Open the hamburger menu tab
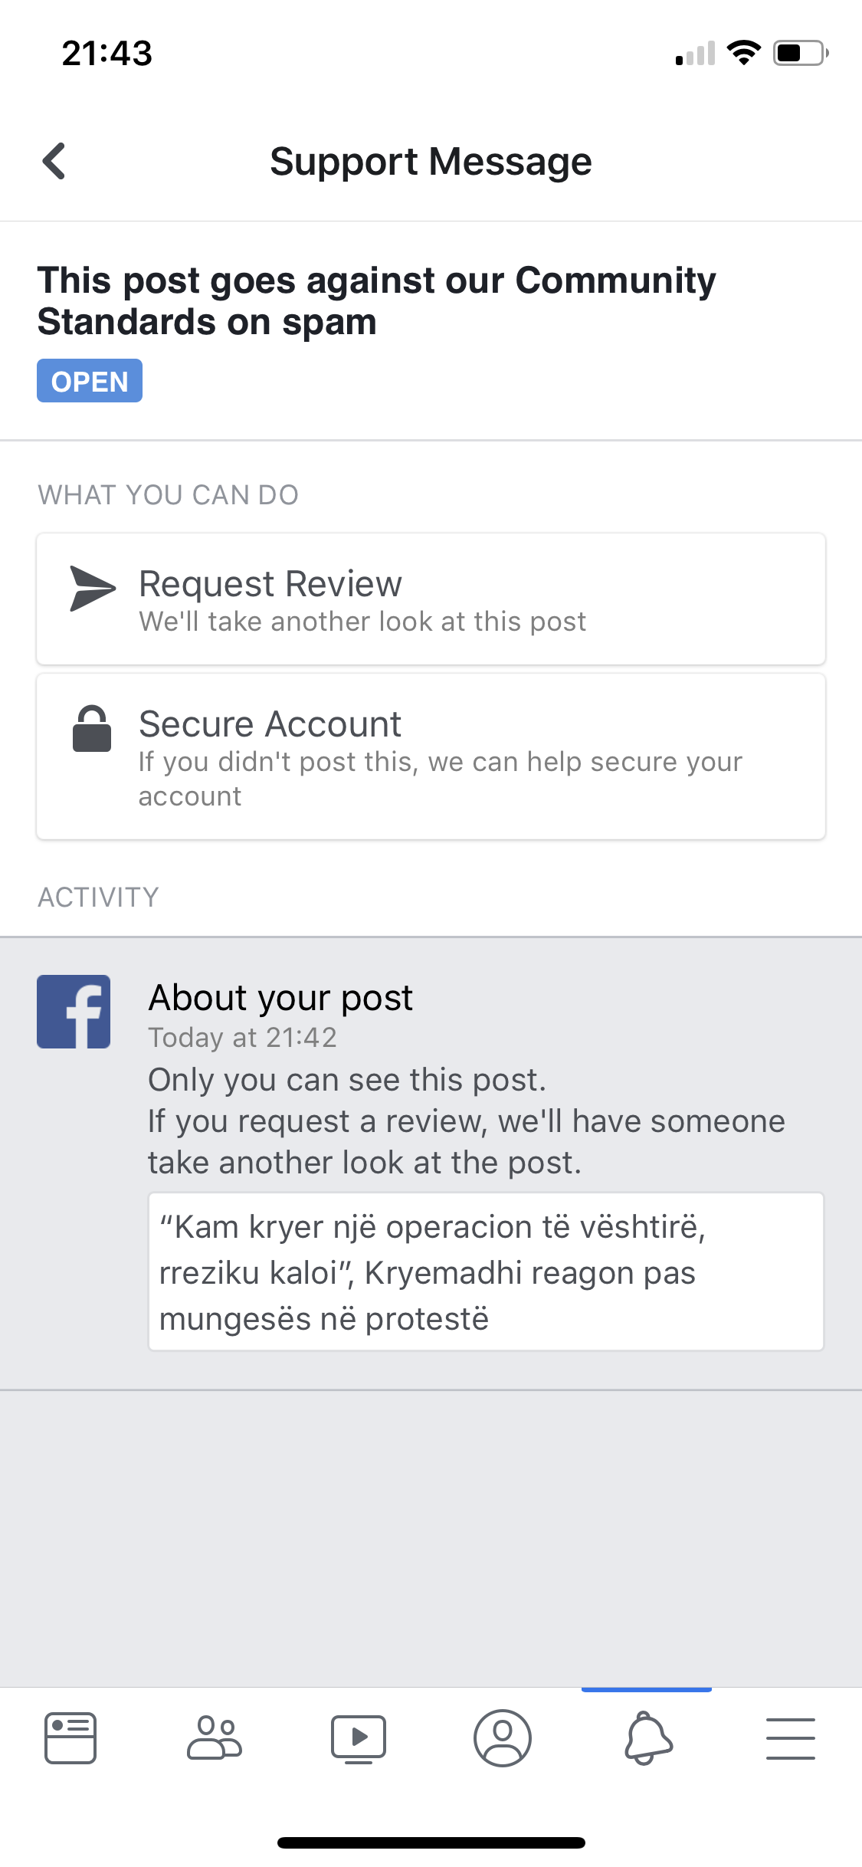 pos(790,1737)
